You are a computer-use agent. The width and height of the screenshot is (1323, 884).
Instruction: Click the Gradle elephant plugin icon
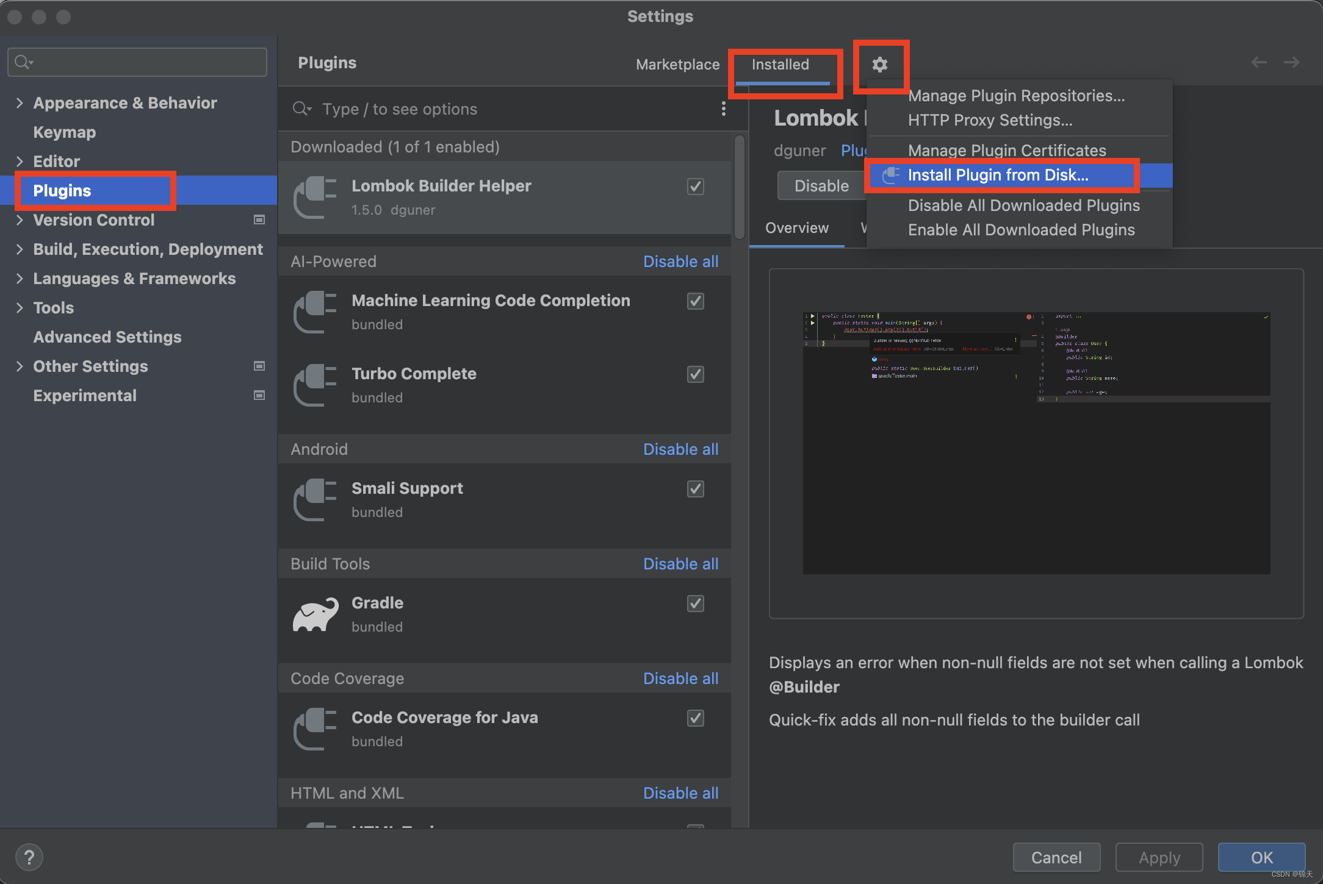coord(315,615)
